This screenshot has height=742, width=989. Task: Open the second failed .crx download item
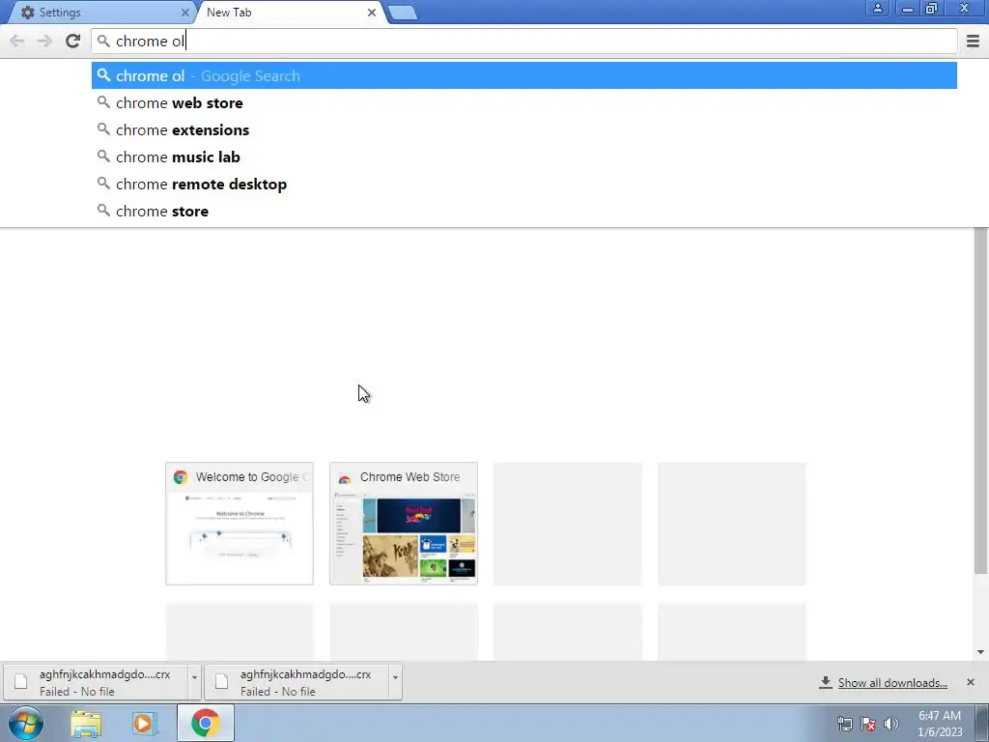pos(297,682)
